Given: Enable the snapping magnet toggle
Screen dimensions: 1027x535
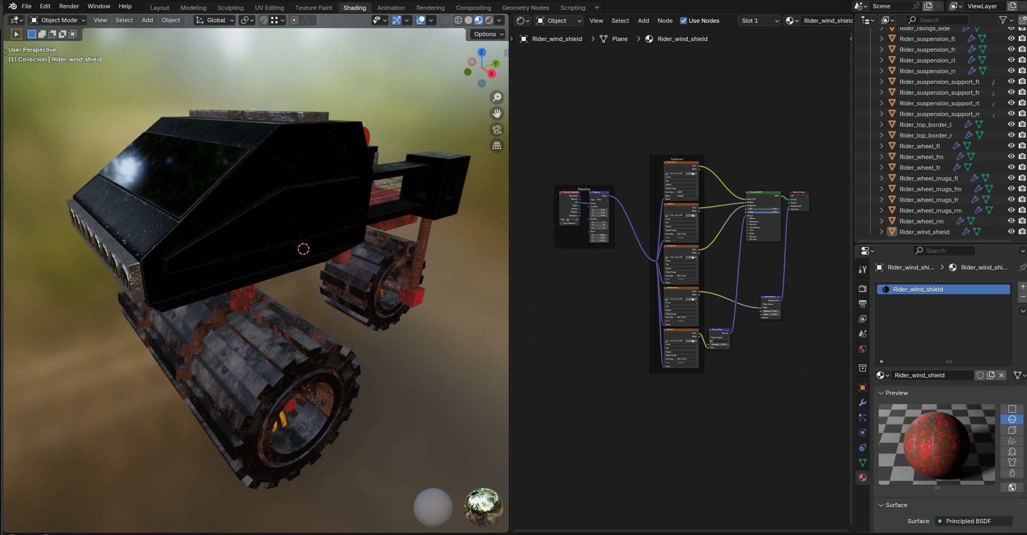Looking at the screenshot, I should point(263,20).
